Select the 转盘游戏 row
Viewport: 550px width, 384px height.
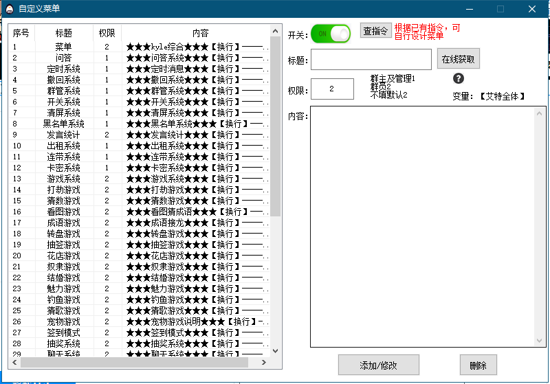point(140,234)
